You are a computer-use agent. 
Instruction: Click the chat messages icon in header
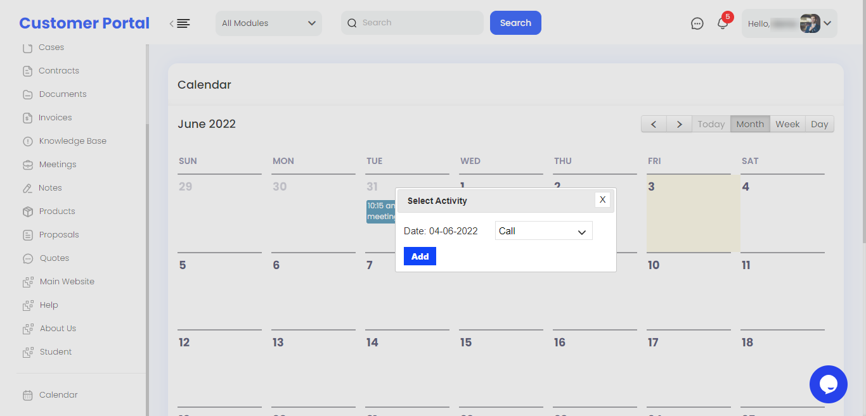pyautogui.click(x=697, y=23)
